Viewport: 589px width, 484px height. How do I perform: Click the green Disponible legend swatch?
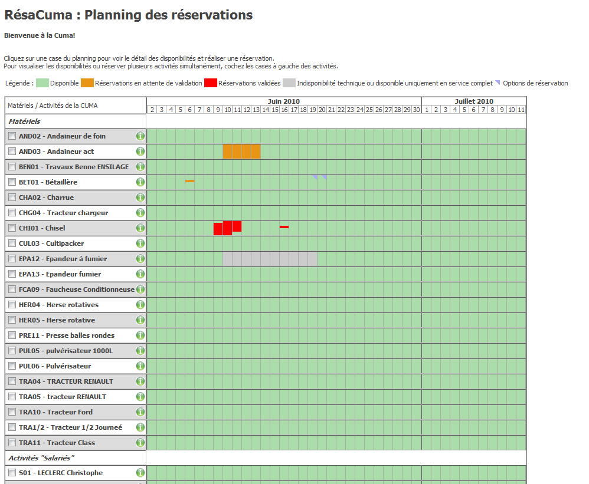(x=42, y=83)
